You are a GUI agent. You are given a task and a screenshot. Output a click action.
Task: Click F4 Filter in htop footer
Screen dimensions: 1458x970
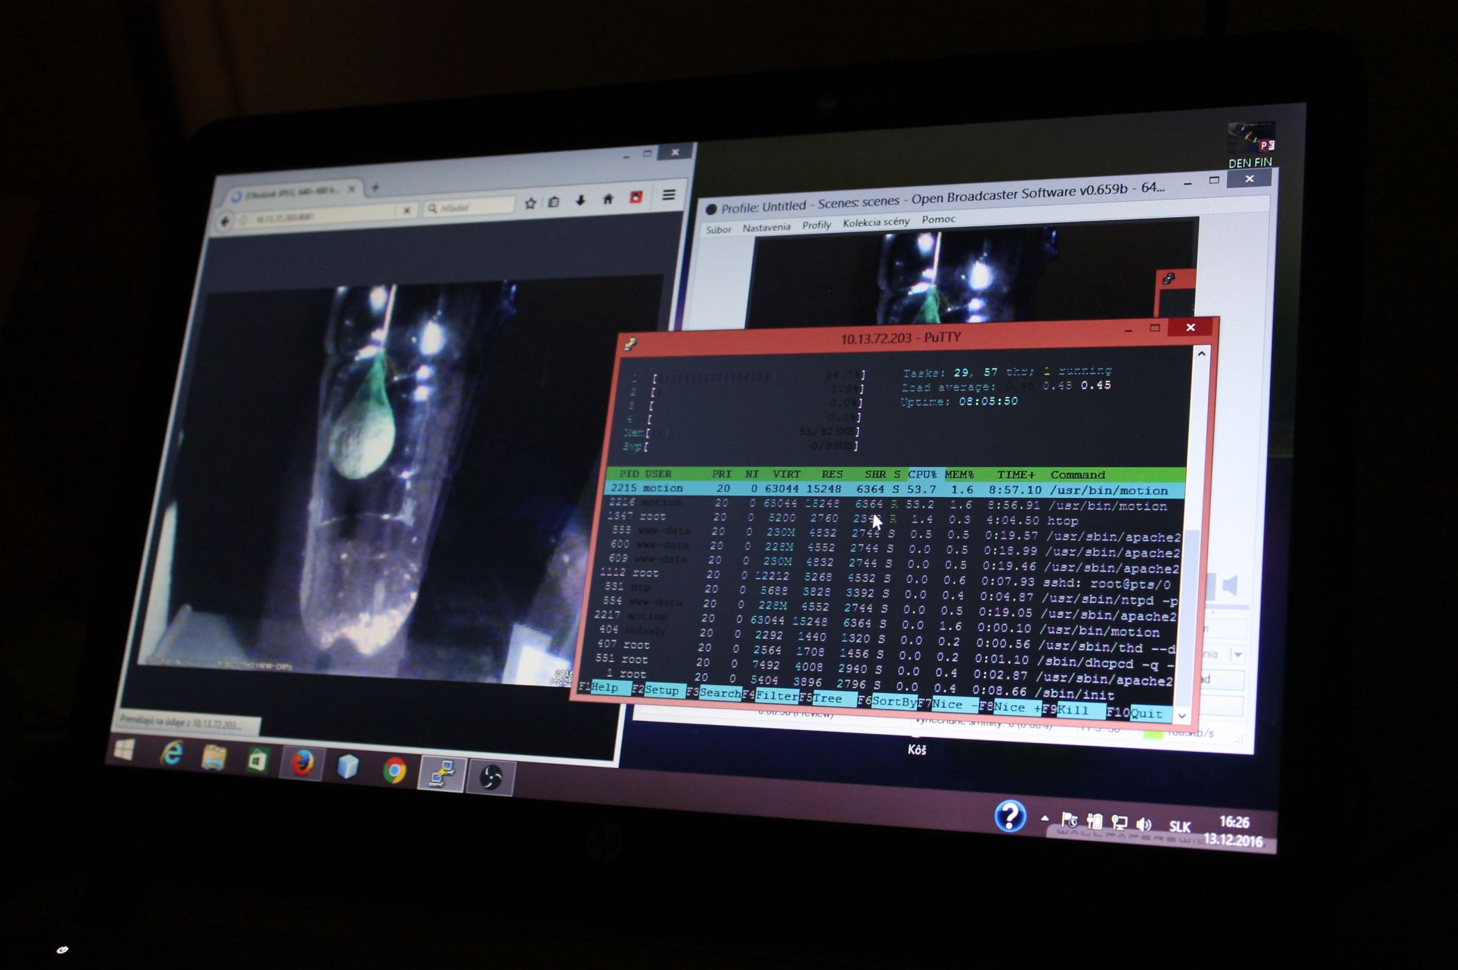pyautogui.click(x=771, y=696)
